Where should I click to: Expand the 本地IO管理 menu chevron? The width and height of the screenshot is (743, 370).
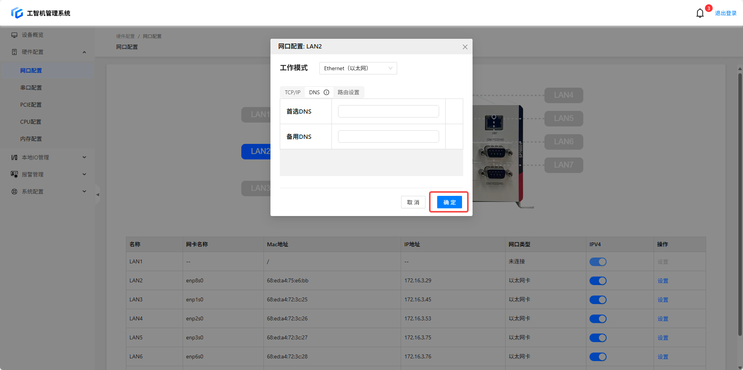tap(84, 157)
